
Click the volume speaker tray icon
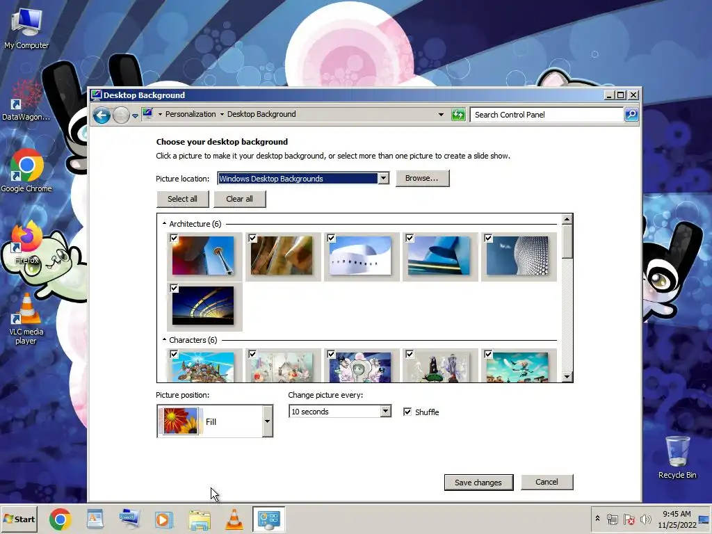pos(645,519)
